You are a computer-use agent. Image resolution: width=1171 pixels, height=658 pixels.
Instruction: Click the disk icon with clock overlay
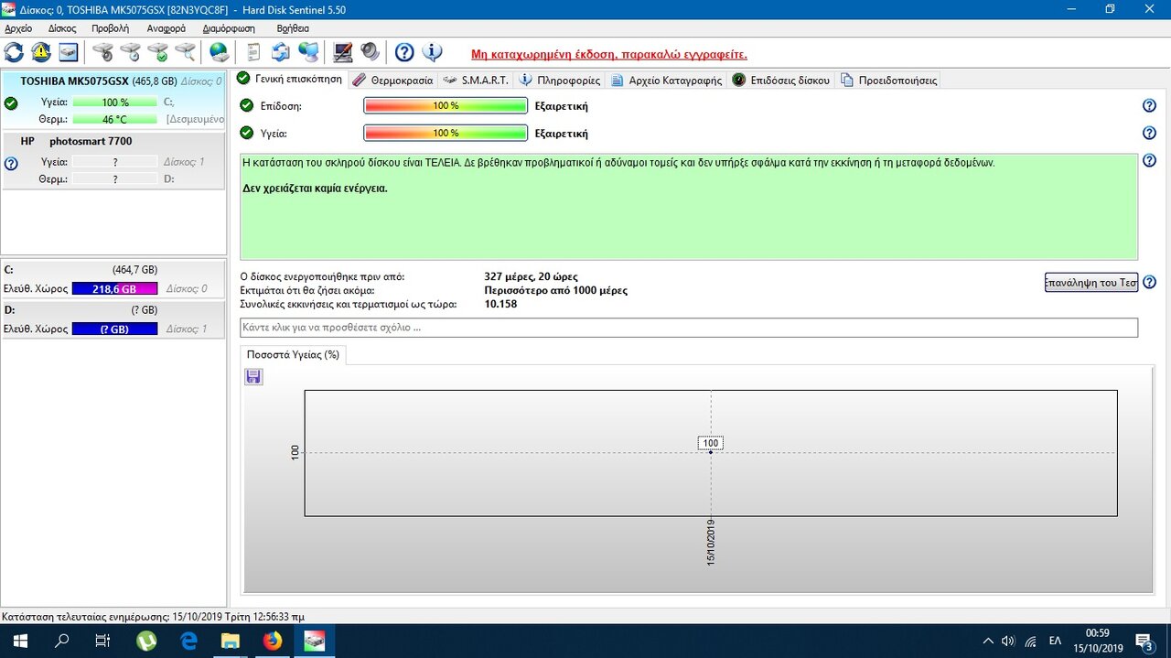[130, 52]
